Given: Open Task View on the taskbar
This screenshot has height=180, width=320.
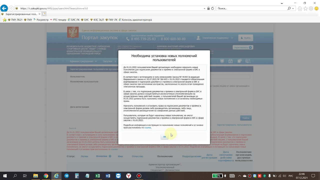Looking at the screenshot, I should coord(25,176).
